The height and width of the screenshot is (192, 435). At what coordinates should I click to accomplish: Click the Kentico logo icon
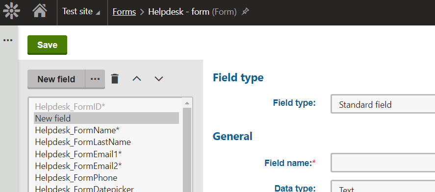[12, 11]
